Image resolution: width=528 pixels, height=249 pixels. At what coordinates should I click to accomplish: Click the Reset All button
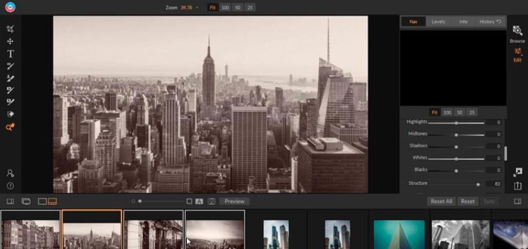441,201
